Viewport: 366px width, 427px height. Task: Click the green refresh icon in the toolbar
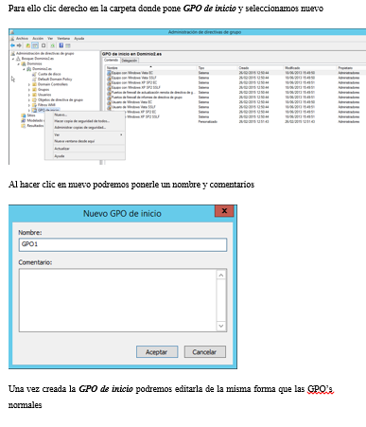coord(53,45)
